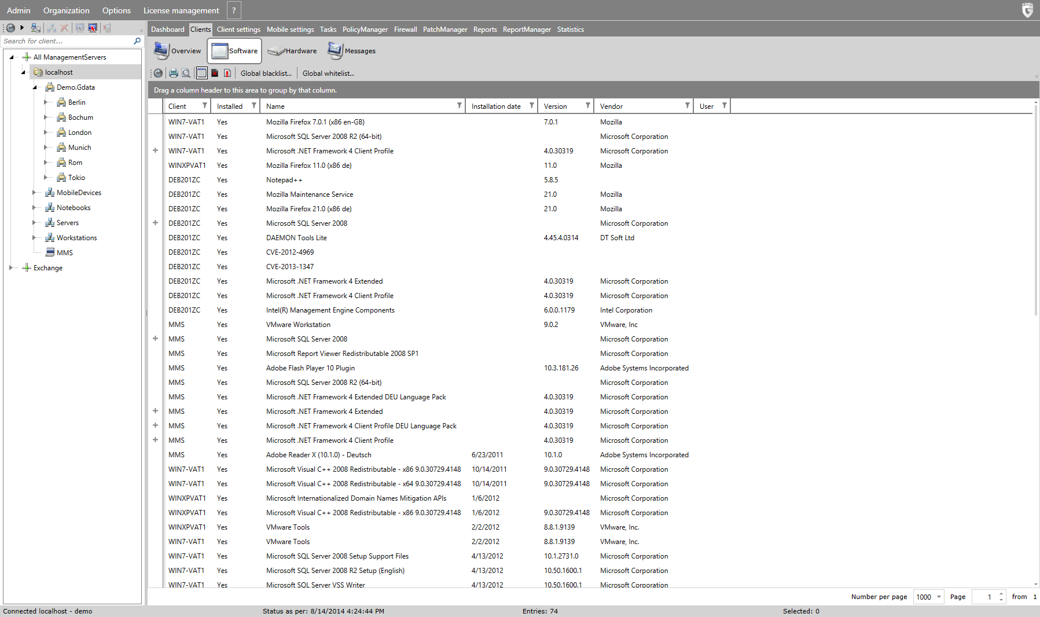
Task: Select the VMware Workstation entry
Action: pyautogui.click(x=298, y=325)
